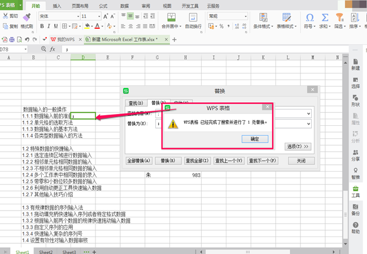
Task: Click the fx insert function icon
Action: click(x=53, y=49)
